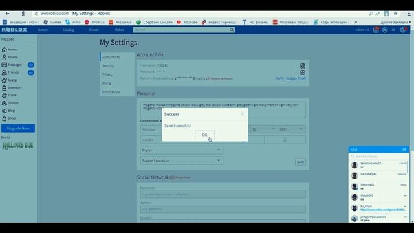Open the chat conversation containing a roblox.com link
This screenshot has width=414, height=233.
click(x=378, y=208)
